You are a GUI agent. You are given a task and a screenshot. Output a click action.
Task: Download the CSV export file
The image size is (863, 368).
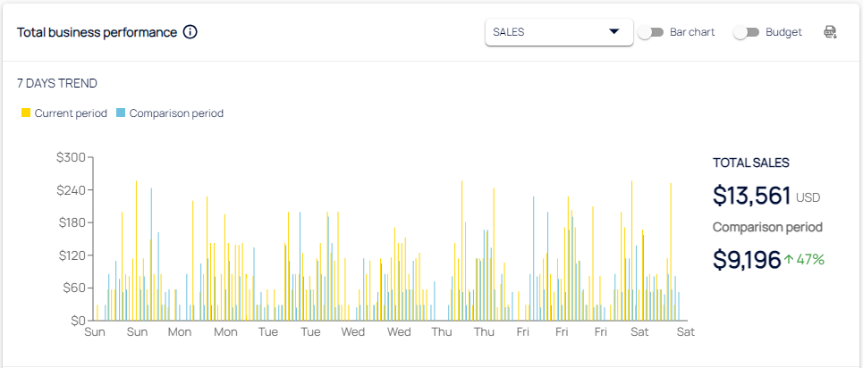point(830,32)
